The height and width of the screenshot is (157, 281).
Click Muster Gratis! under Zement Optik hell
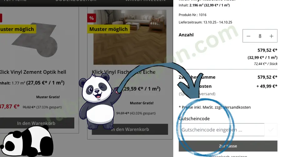click(x=48, y=97)
